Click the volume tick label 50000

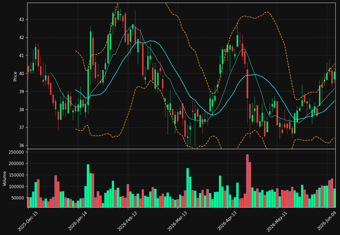(x=18, y=198)
